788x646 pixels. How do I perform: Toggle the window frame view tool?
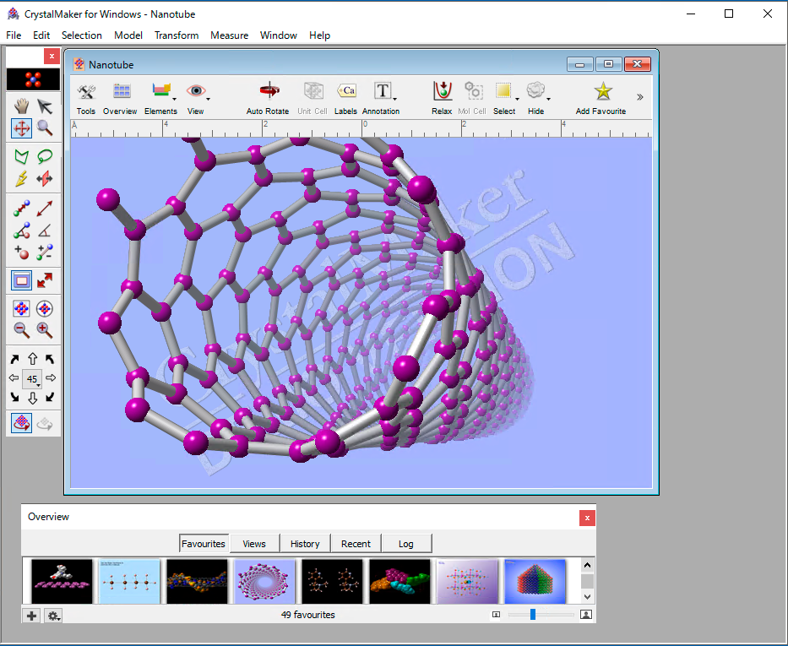[21, 280]
